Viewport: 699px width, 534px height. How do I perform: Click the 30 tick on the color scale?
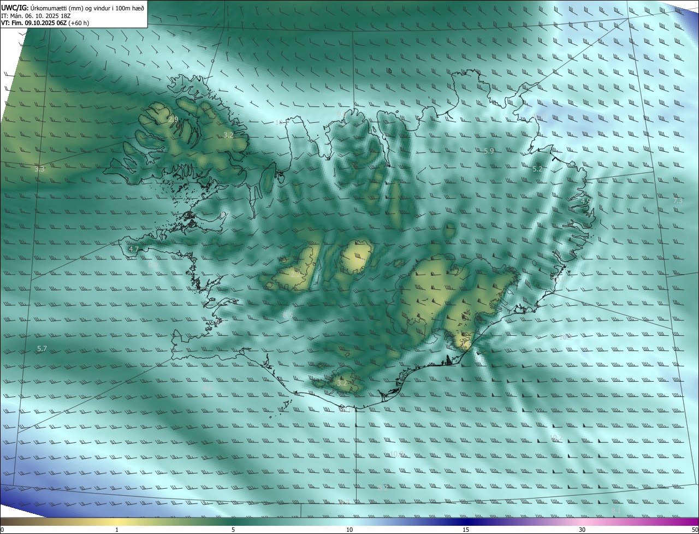click(582, 530)
